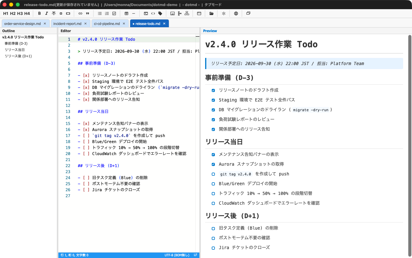Screen dimensions: 412x258
Task: Insert a hyperlink
Action: [80, 13]
